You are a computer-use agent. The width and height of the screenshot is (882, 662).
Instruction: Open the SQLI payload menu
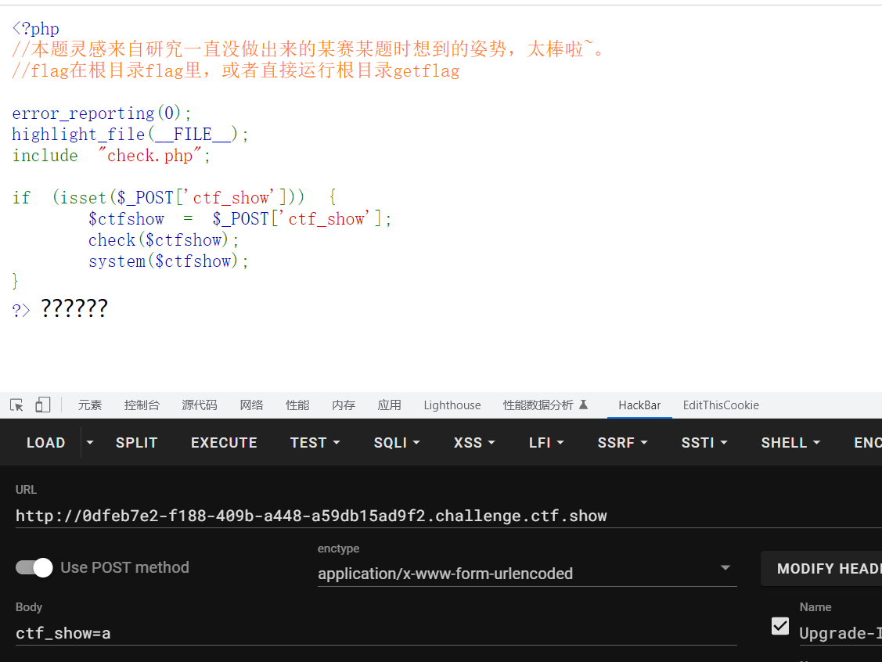(x=396, y=442)
